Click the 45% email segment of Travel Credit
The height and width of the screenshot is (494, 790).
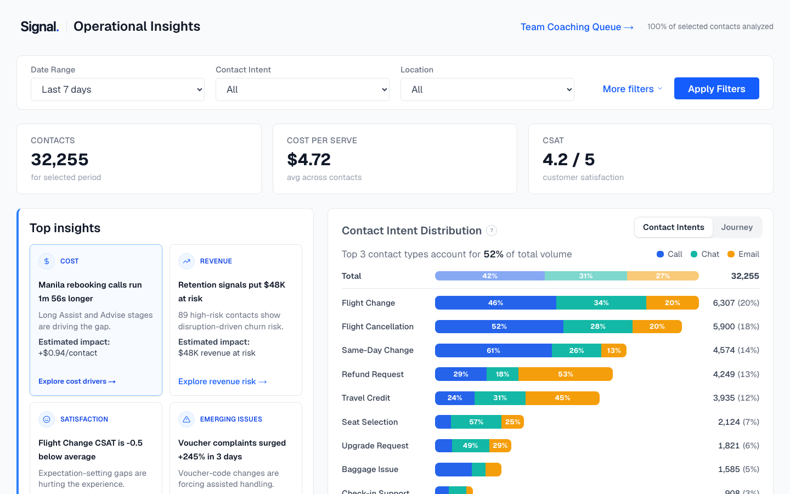[562, 398]
